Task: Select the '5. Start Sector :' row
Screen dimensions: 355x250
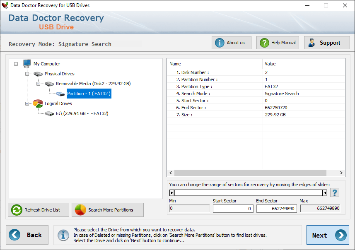Action: point(256,101)
